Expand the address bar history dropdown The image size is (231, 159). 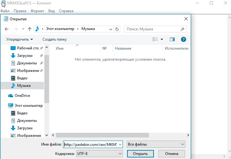pos(111,29)
